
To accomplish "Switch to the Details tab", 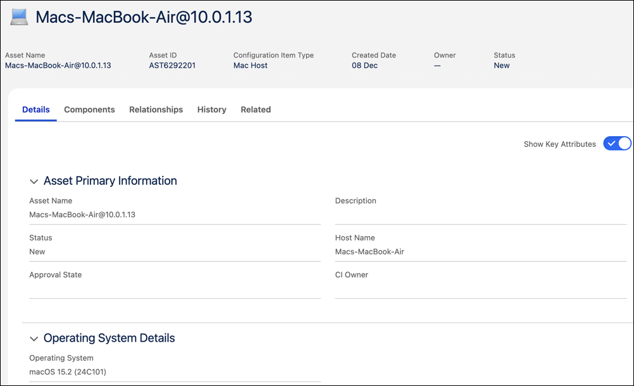I will pyautogui.click(x=36, y=109).
